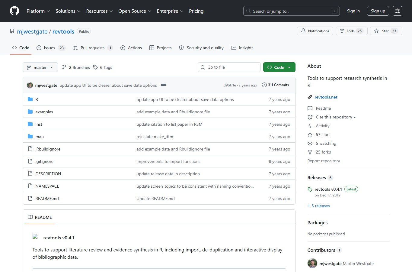Click the search magnifier icon in header
412x272 pixels.
[x=248, y=11]
